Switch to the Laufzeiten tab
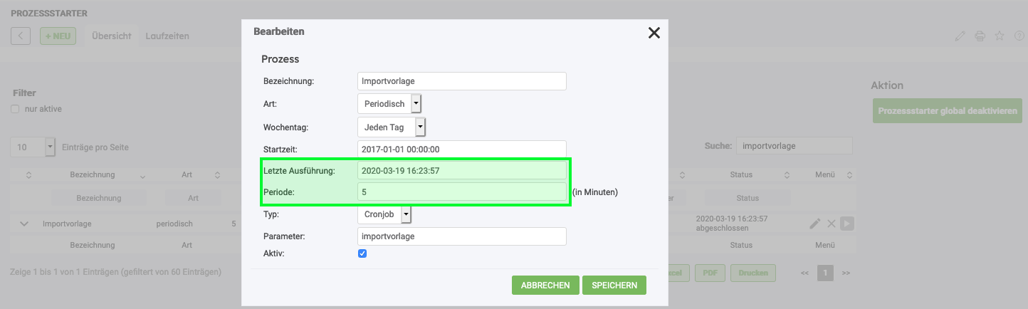The height and width of the screenshot is (309, 1028). coord(167,36)
